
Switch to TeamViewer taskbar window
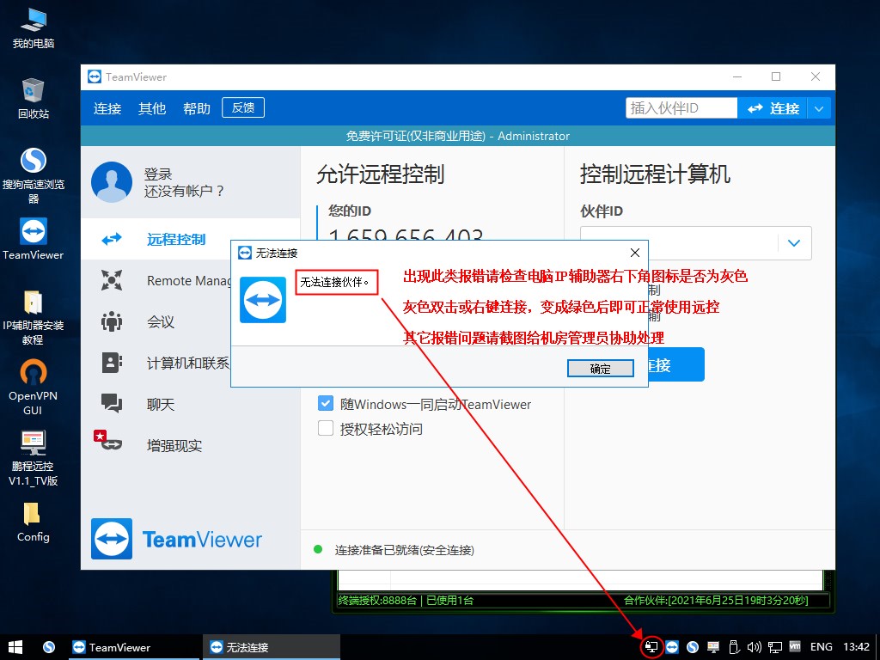coord(134,647)
